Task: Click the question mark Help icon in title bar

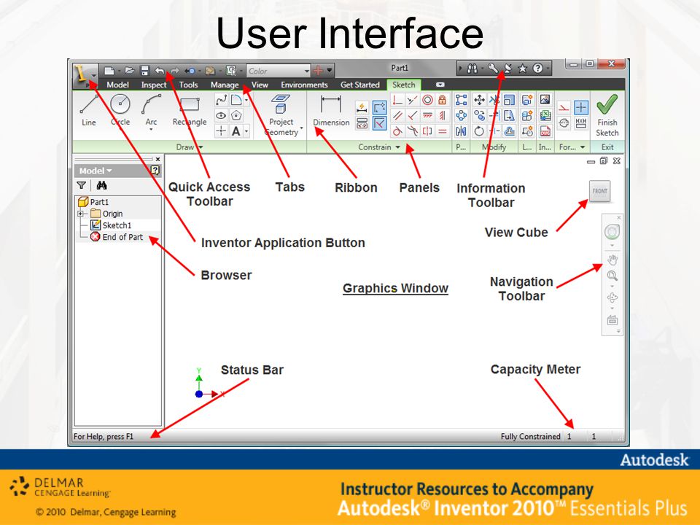Action: coord(538,69)
